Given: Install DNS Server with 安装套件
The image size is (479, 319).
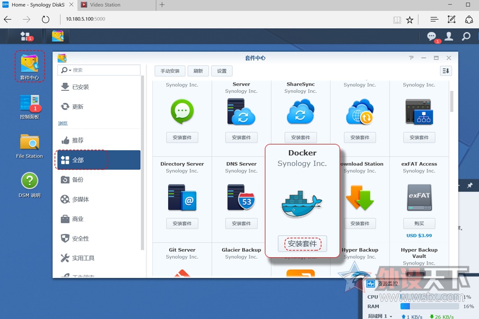Looking at the screenshot, I should click(x=241, y=223).
